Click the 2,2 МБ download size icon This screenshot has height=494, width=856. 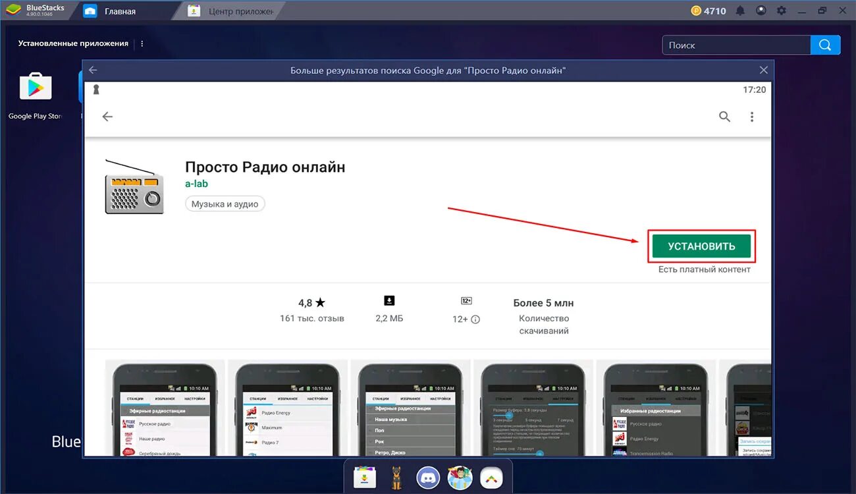(x=389, y=301)
